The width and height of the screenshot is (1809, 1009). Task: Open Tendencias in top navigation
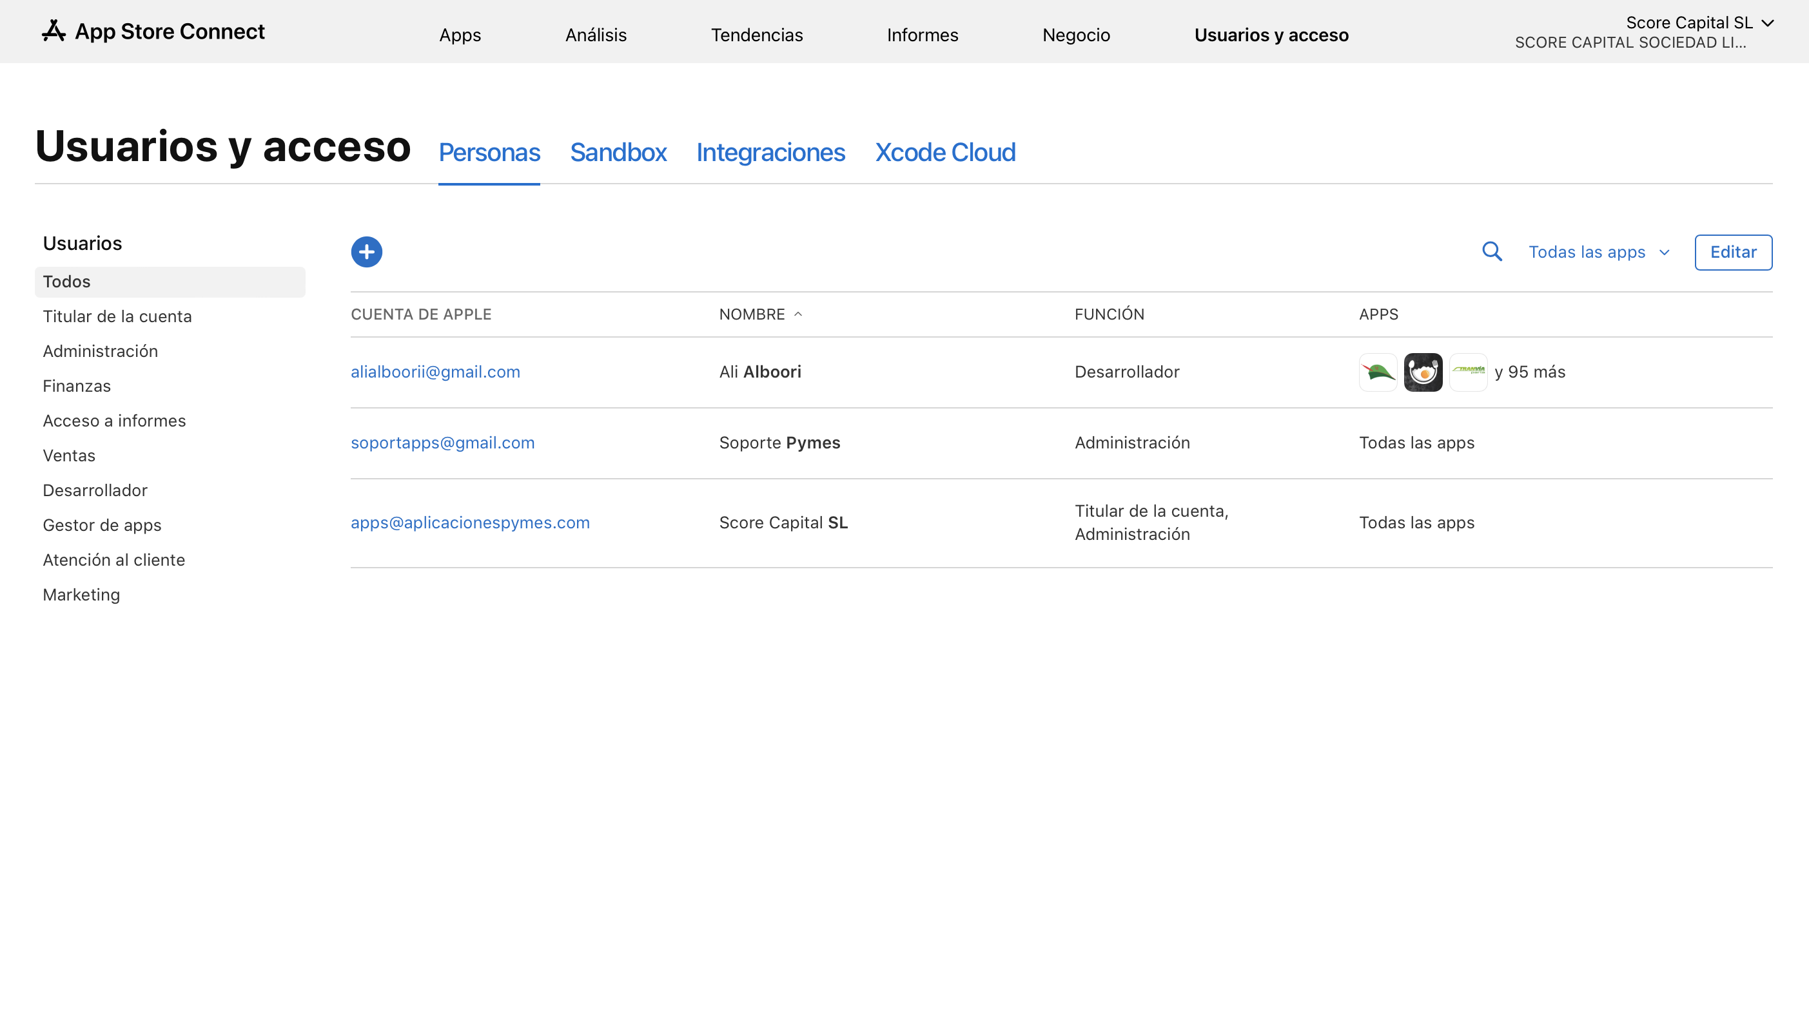tap(756, 35)
